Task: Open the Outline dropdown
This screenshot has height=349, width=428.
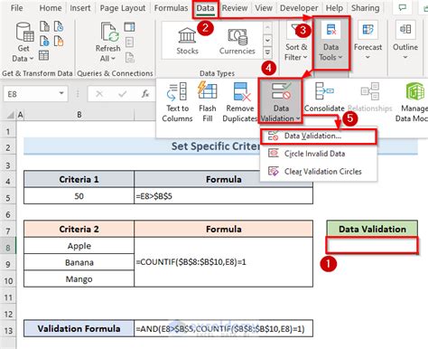Action: click(x=405, y=42)
